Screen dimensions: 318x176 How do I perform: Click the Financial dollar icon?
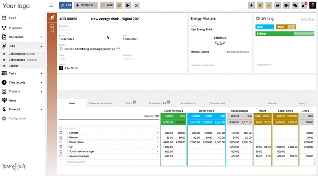[x=4, y=109]
